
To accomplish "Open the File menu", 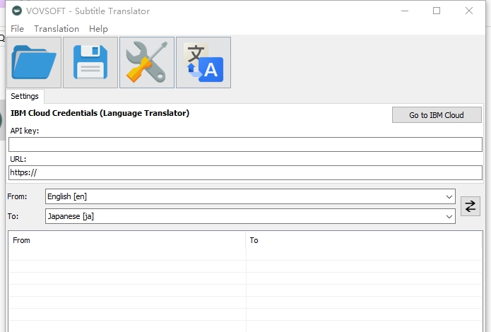I will click(17, 29).
